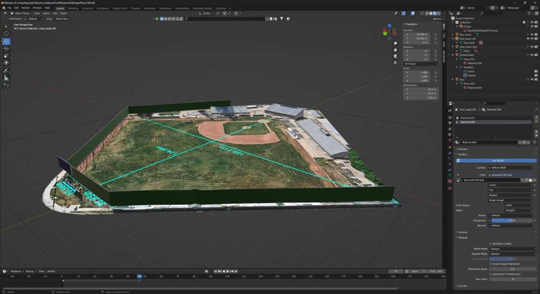This screenshot has width=540, height=294.
Task: Open the Texture properties tab icon
Action: [450, 188]
